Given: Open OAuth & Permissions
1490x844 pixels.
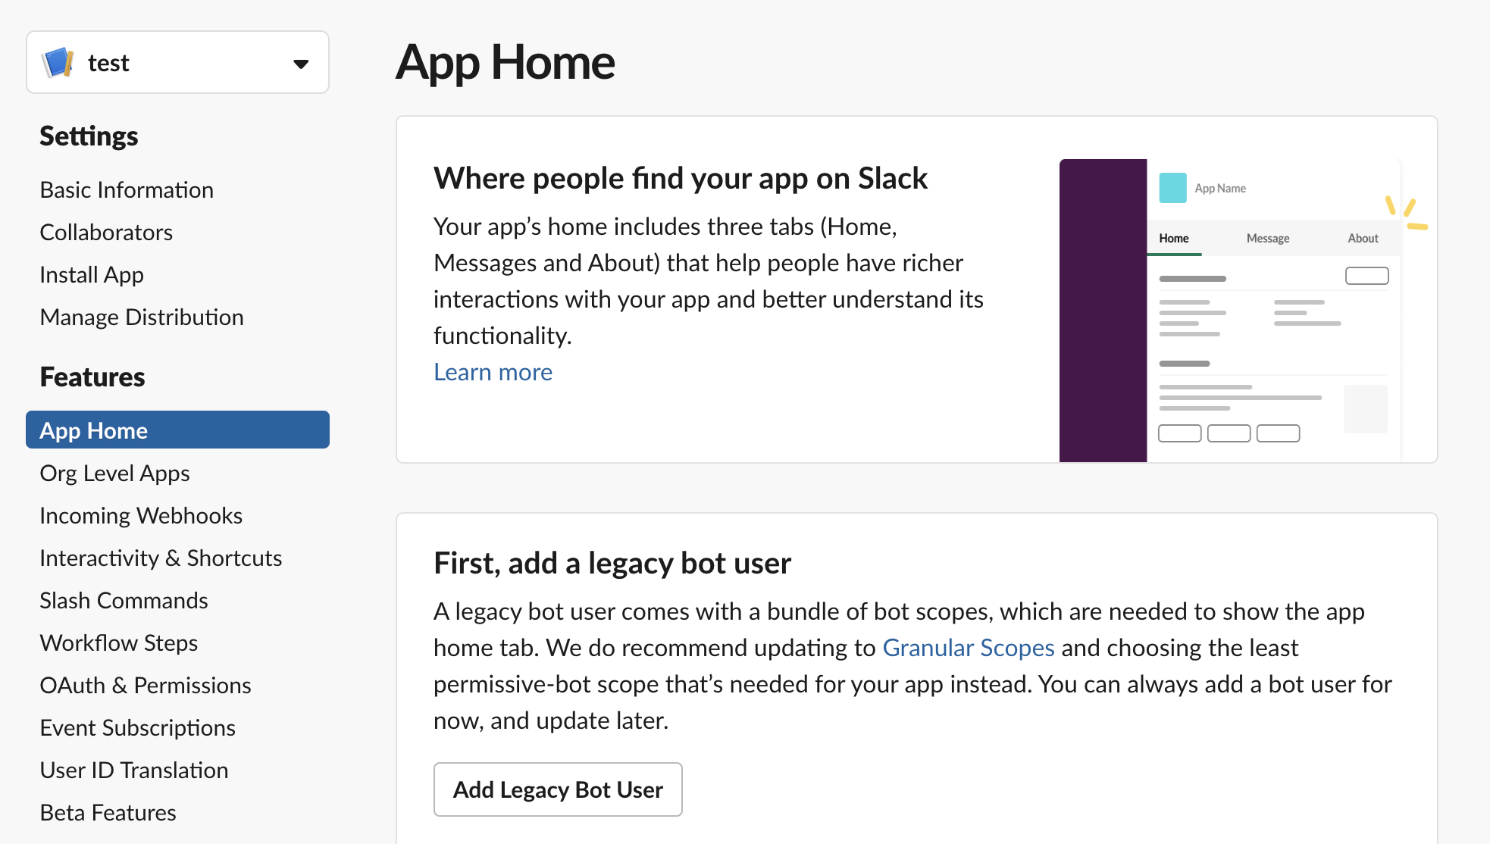Looking at the screenshot, I should pyautogui.click(x=146, y=685).
